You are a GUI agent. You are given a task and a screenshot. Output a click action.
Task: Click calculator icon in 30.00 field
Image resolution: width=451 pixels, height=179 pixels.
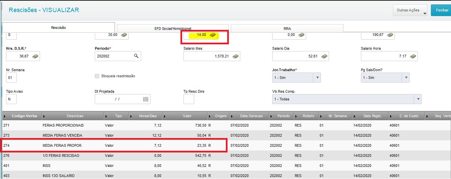click(124, 35)
